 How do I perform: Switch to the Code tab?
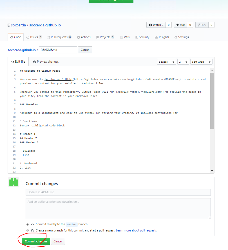[16, 37]
